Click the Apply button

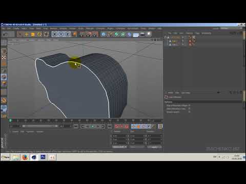155,147
